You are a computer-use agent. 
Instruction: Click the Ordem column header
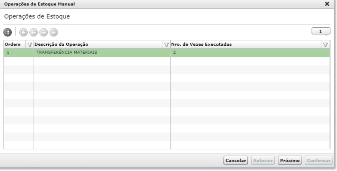12,45
